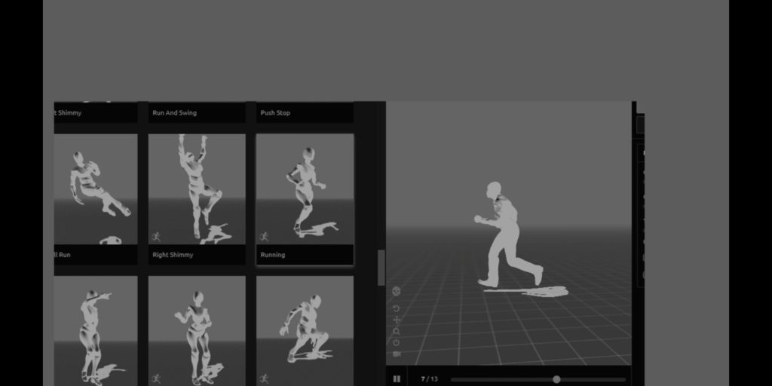Choose the pointing figure thumbnail in the bottom row
772x386 pixels.
pos(96,330)
